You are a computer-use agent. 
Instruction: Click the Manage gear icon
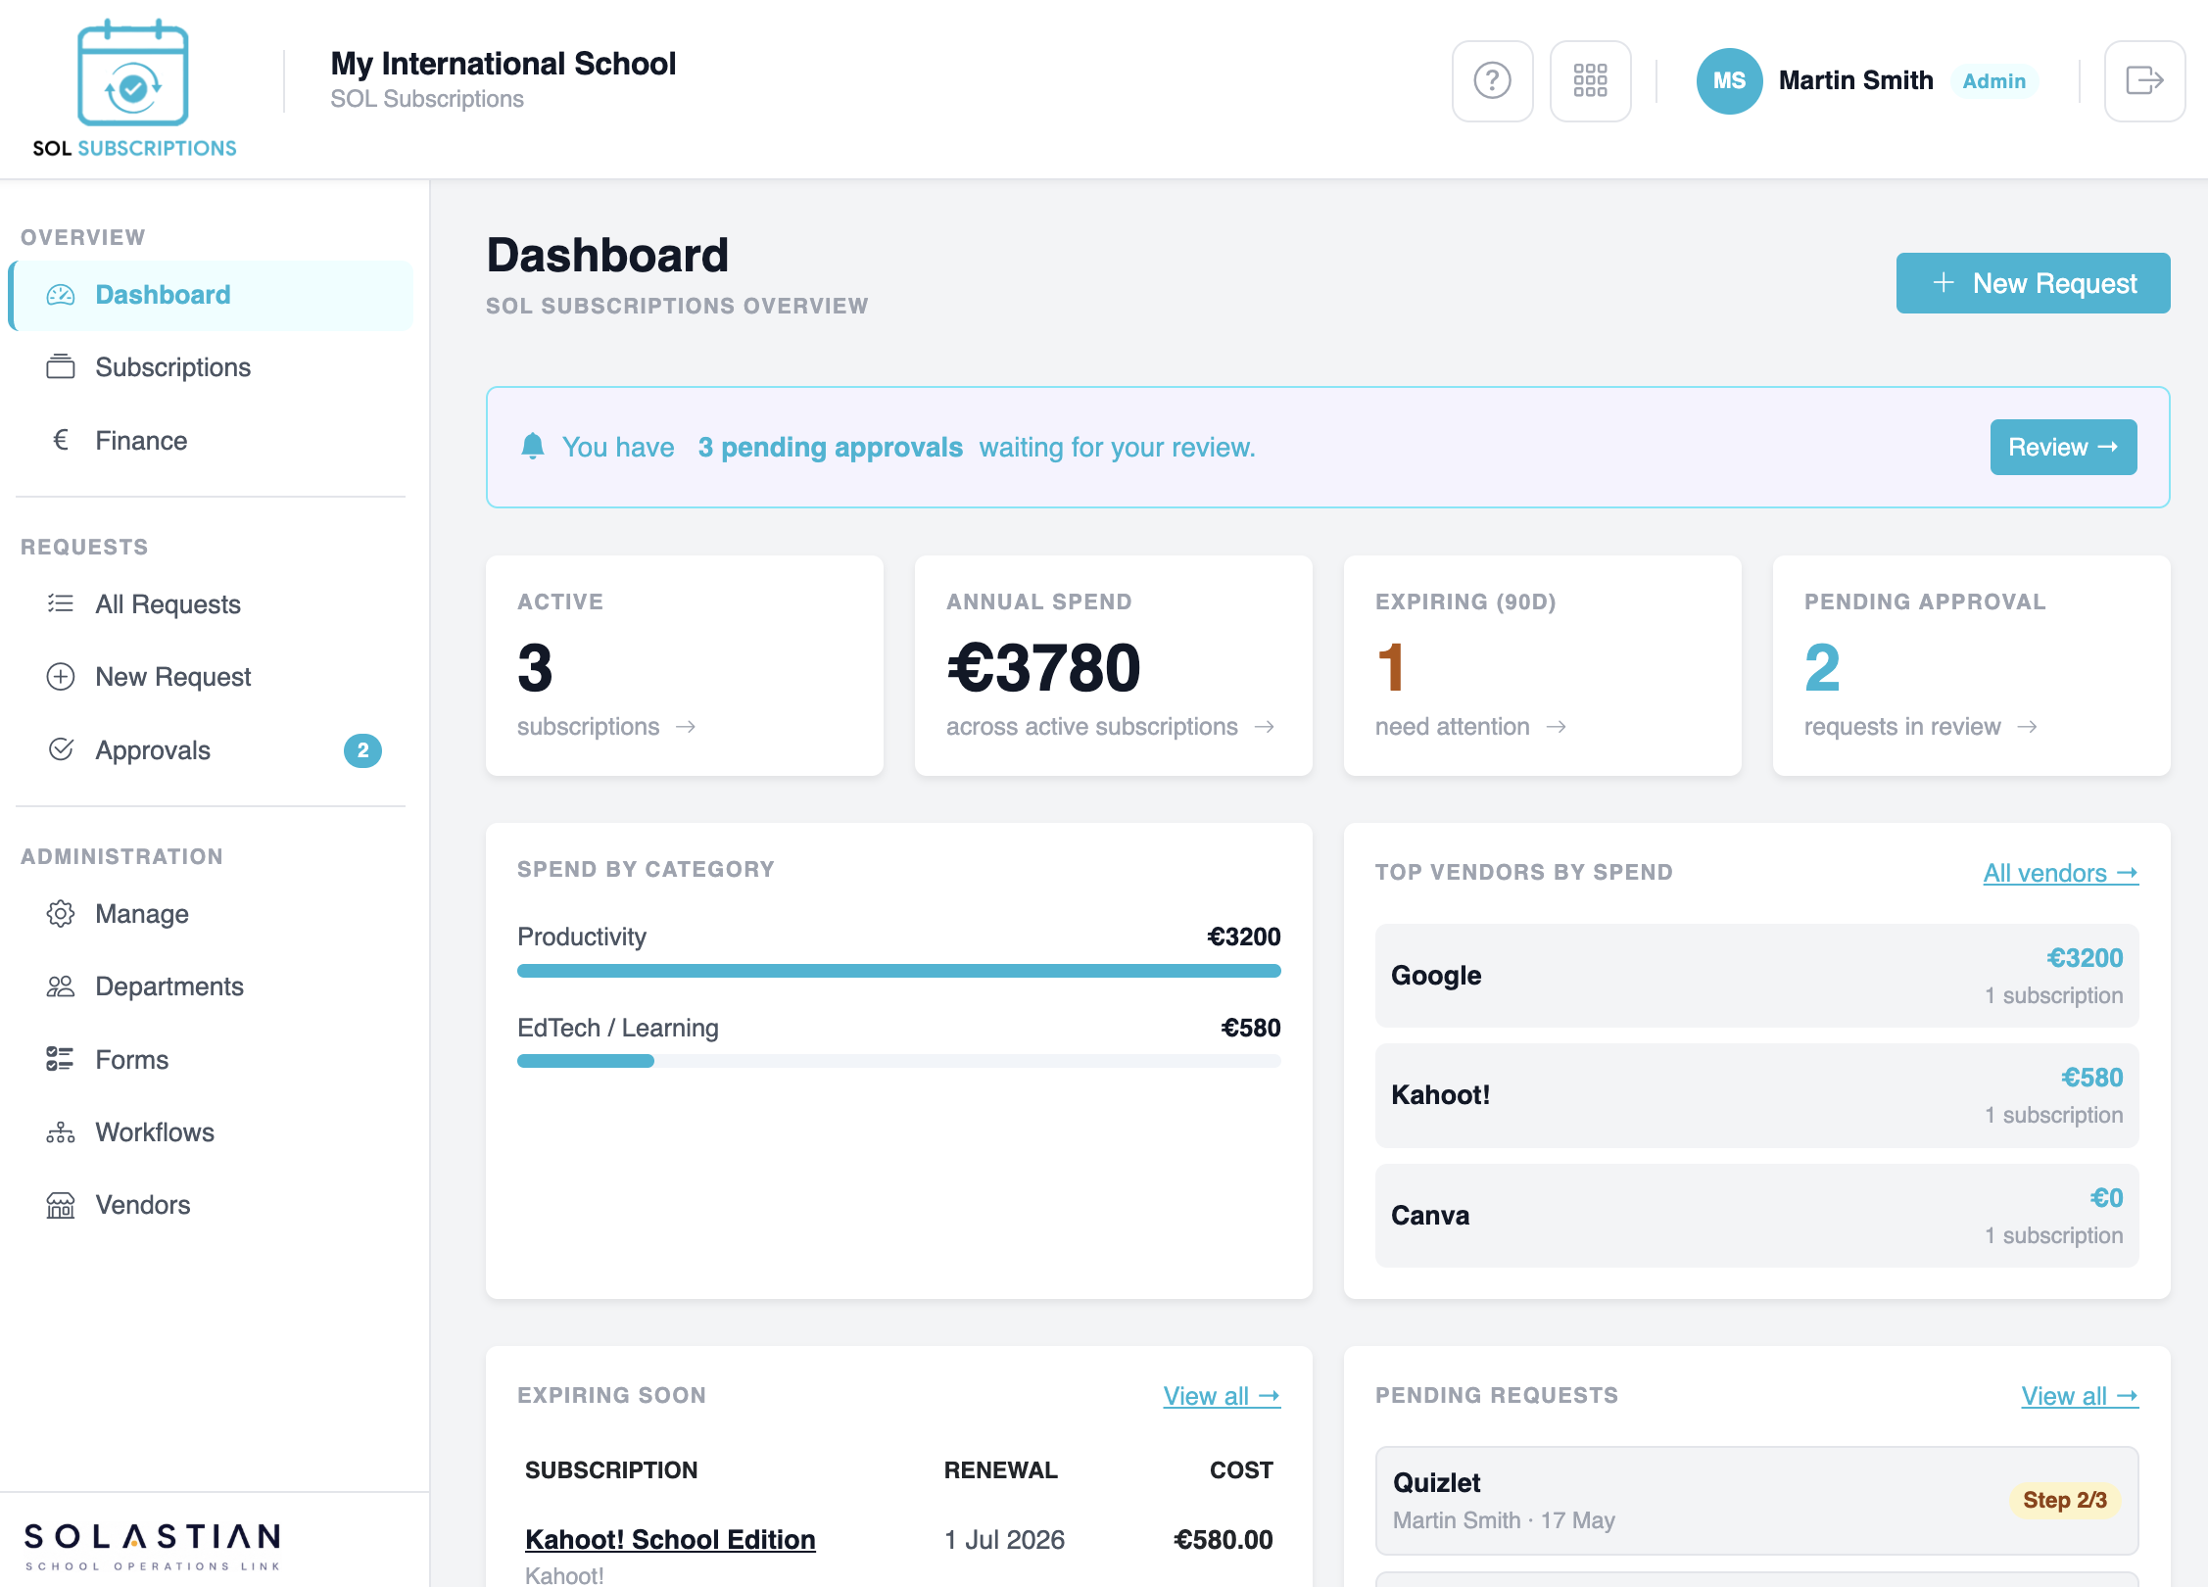(61, 914)
